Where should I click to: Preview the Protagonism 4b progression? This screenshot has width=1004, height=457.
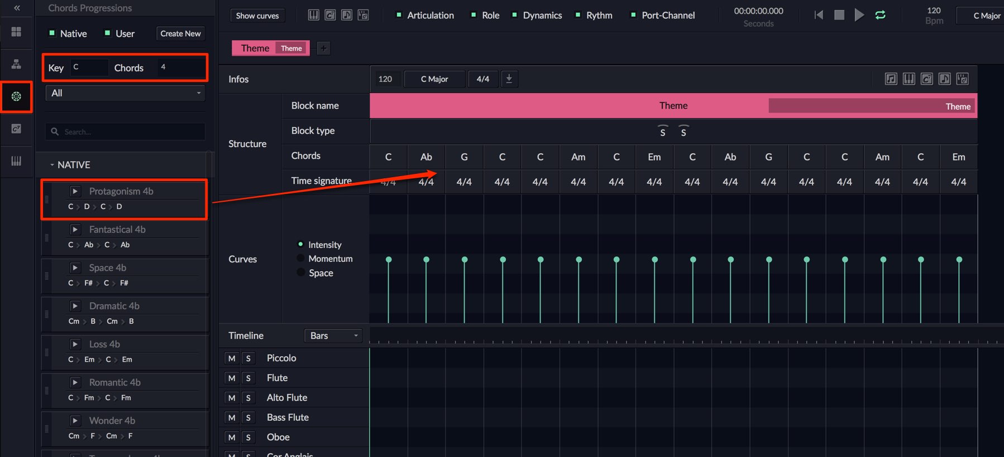pyautogui.click(x=75, y=191)
